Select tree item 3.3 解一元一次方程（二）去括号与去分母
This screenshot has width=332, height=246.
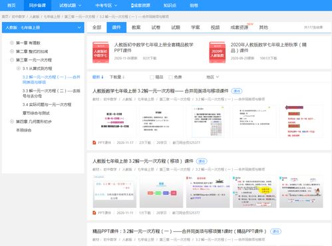[51, 93]
